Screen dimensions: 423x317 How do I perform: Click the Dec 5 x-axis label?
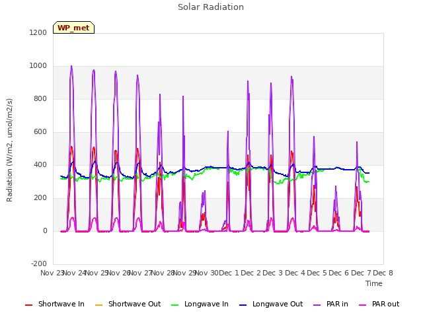(x=317, y=273)
